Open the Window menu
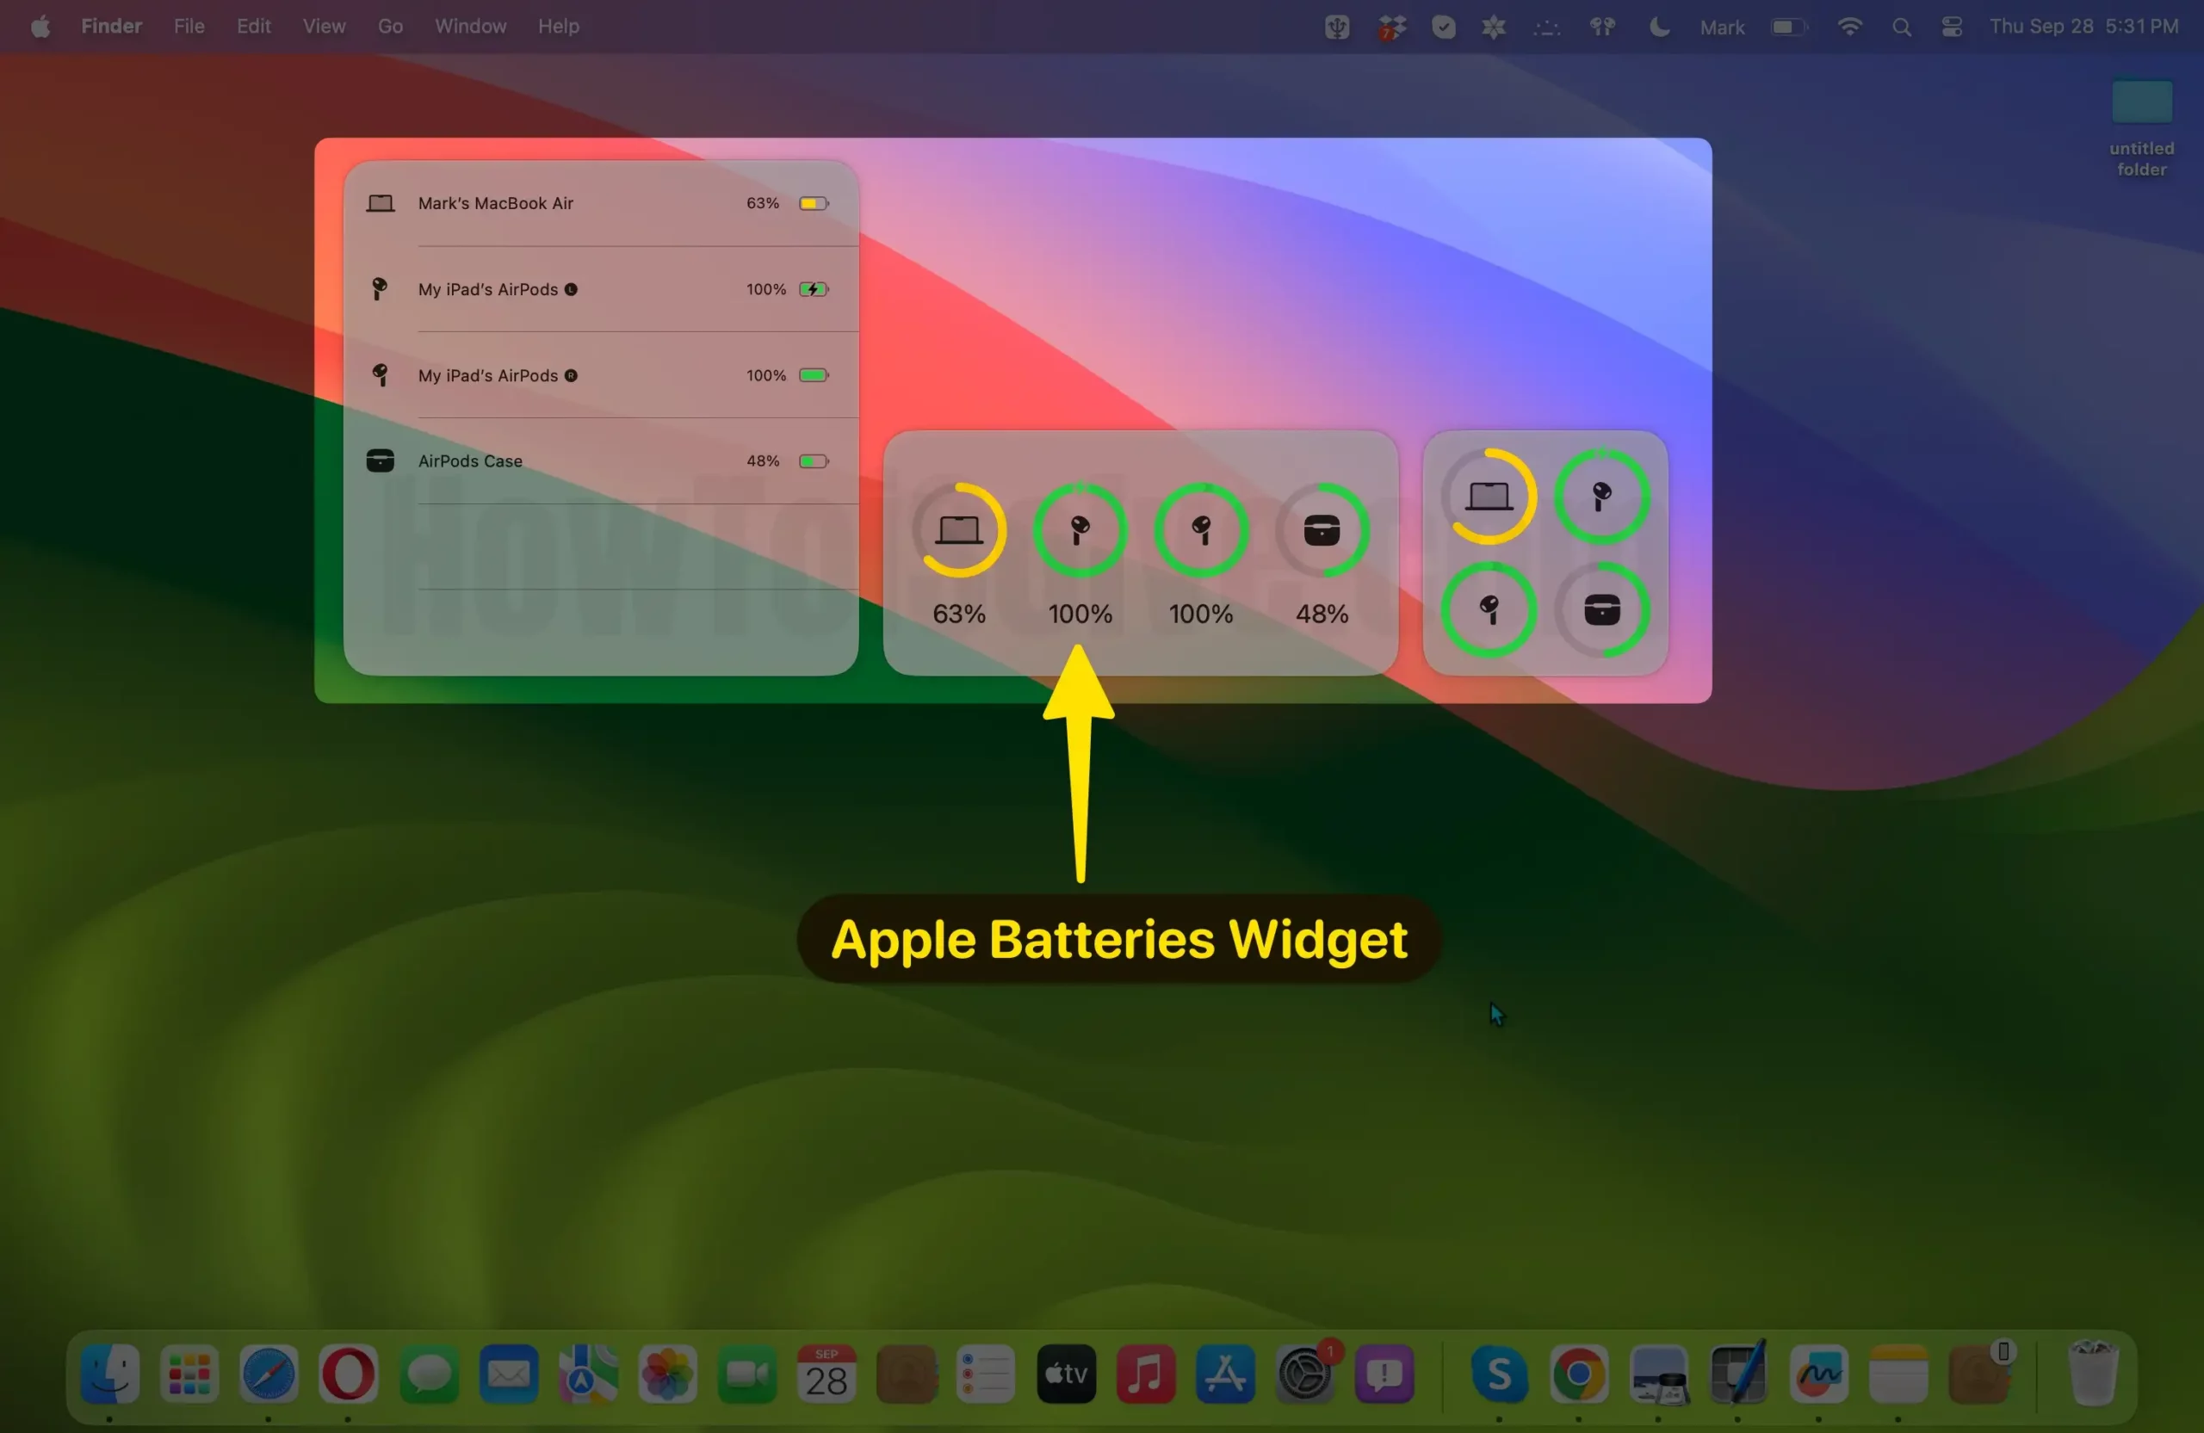Image resolution: width=2204 pixels, height=1433 pixels. pyautogui.click(x=470, y=27)
